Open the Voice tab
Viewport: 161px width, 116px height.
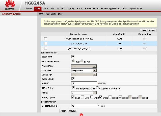click(x=125, y=9)
